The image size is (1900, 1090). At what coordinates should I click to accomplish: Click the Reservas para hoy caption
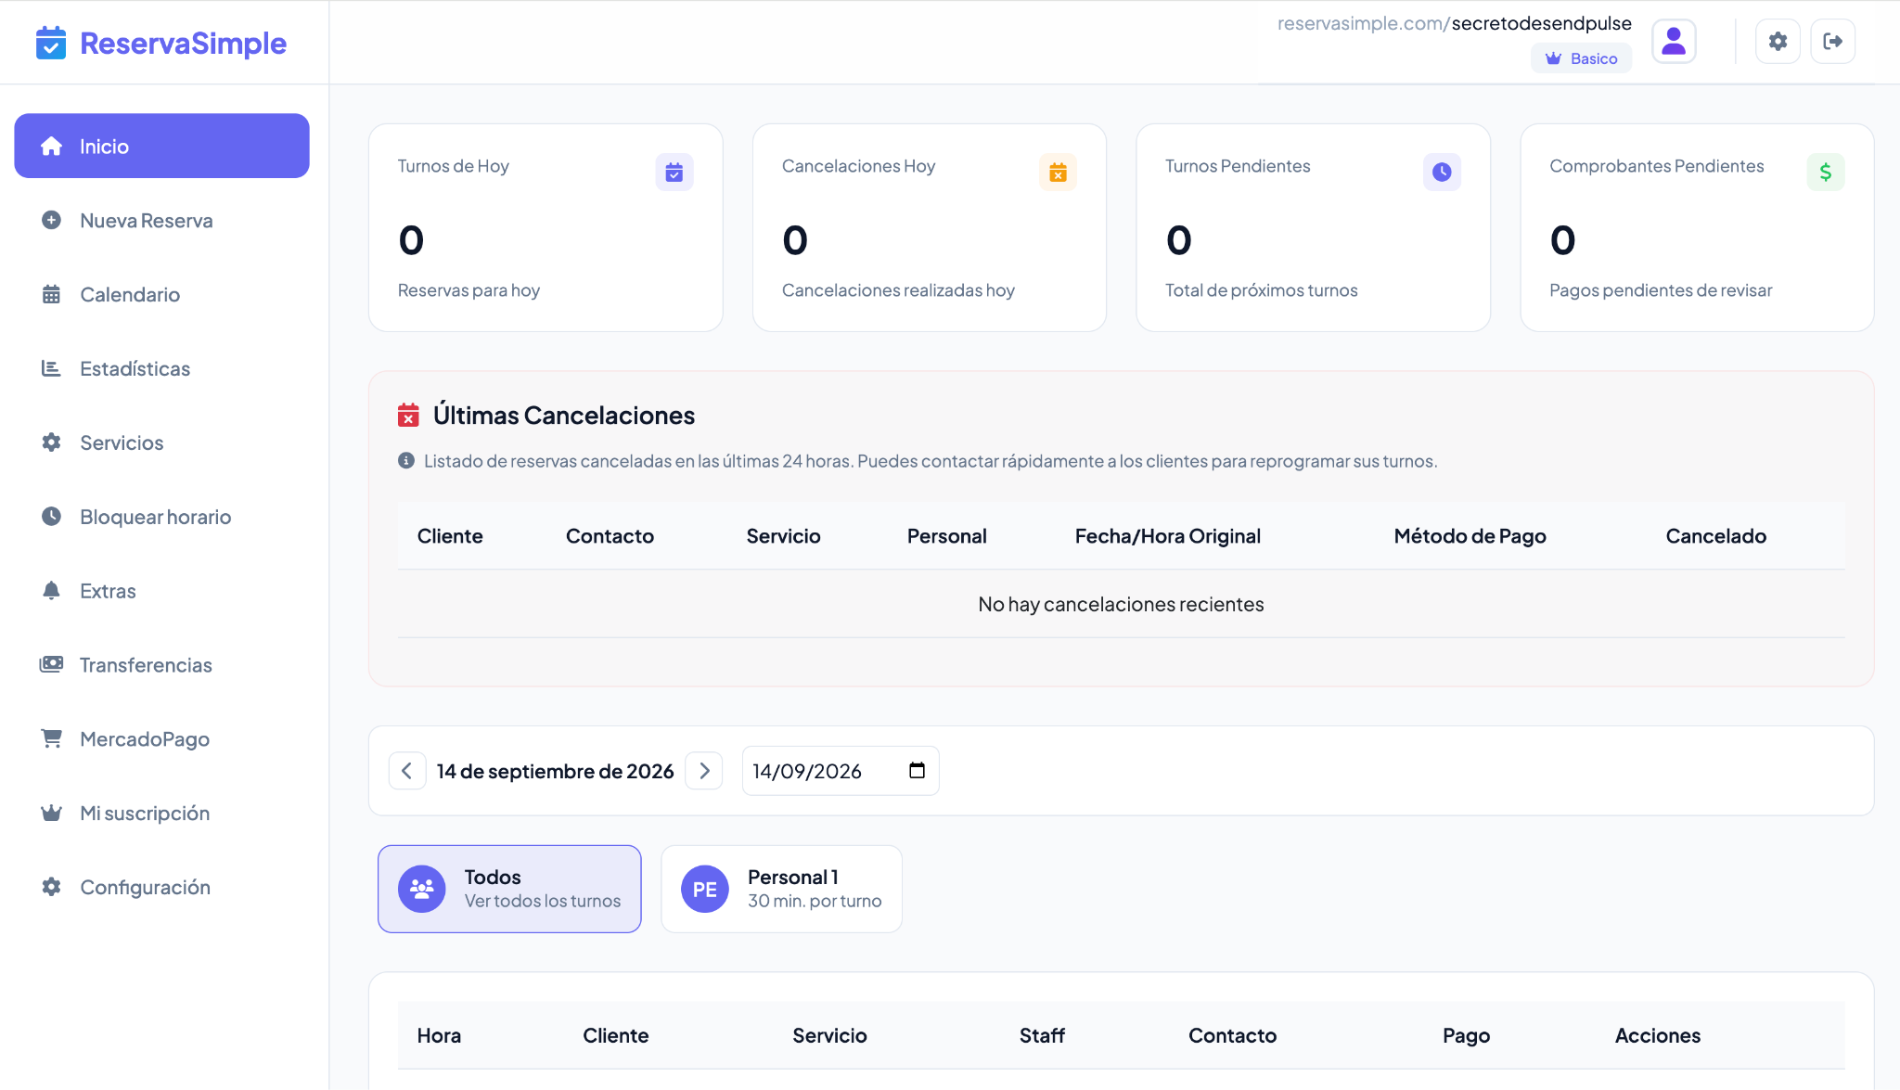coord(469,290)
